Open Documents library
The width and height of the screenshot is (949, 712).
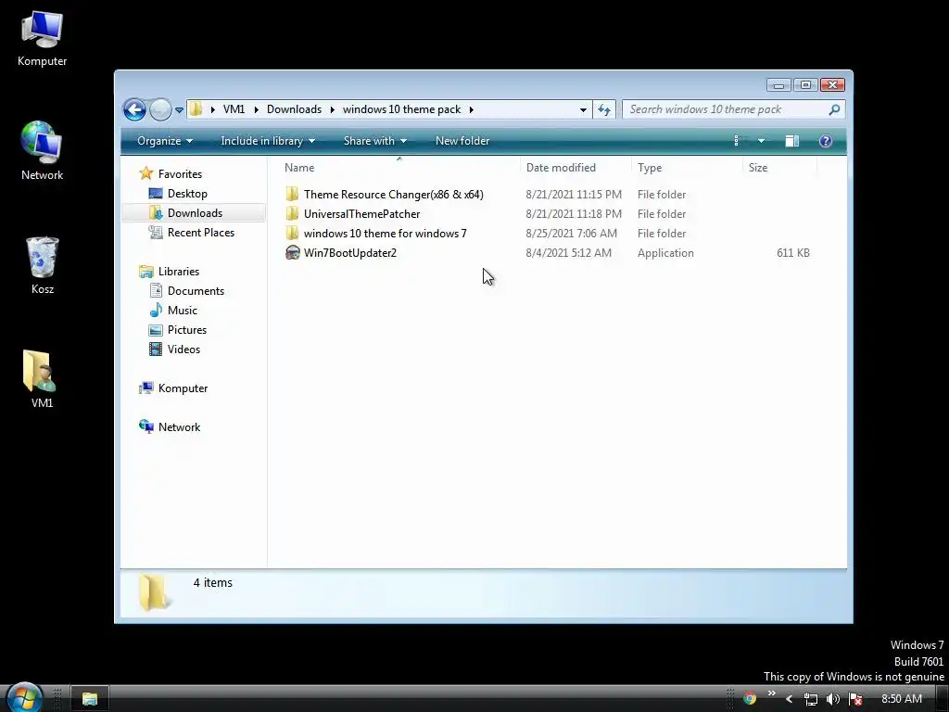[196, 290]
